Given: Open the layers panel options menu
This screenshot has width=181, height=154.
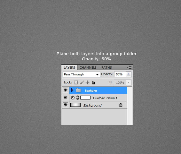Looking at the screenshot, I should pyautogui.click(x=129, y=67).
